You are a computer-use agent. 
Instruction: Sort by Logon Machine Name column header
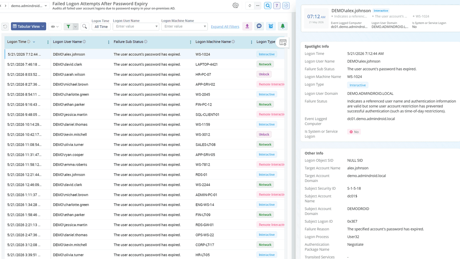pos(213,42)
